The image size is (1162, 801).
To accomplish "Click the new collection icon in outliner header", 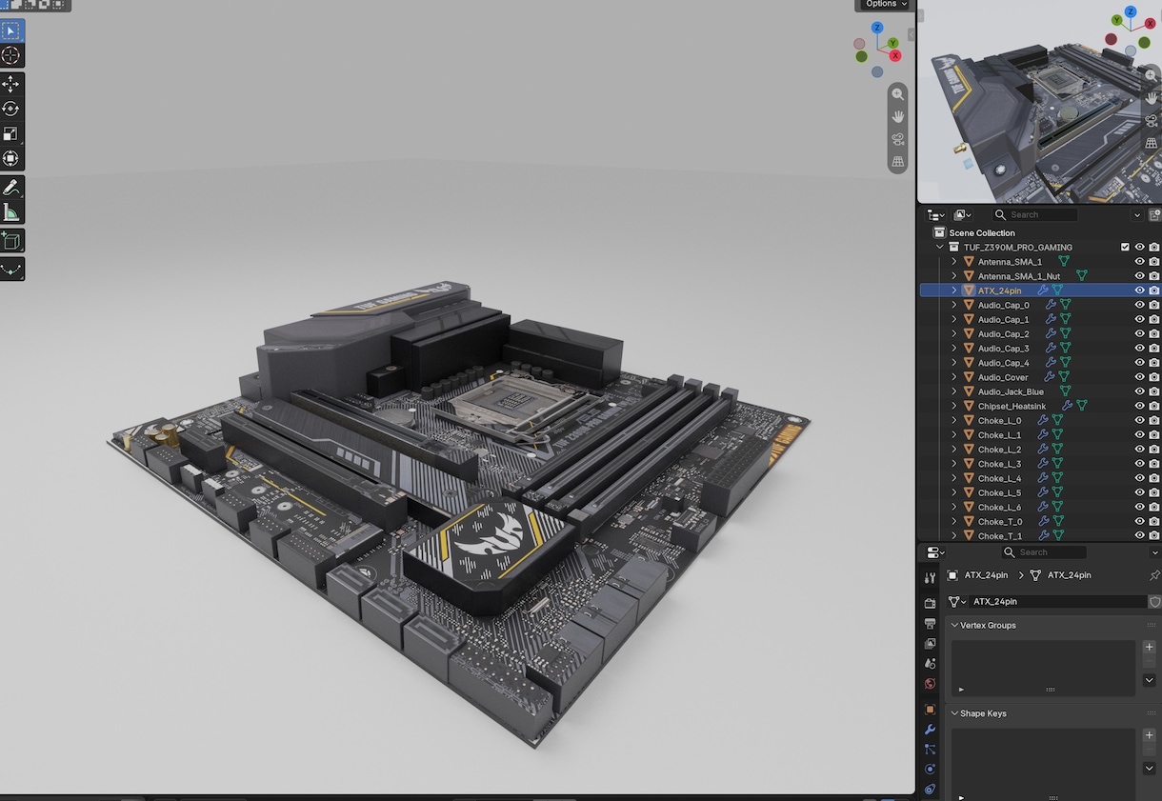I will [x=1155, y=215].
